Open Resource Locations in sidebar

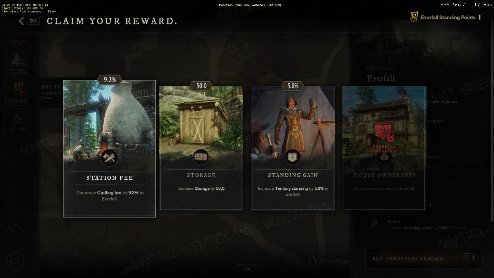[18, 64]
